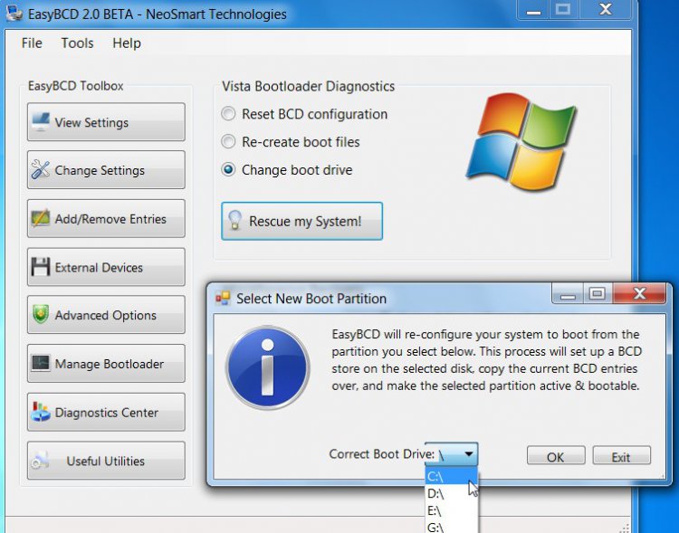Choose E:\ from the boot drive list
The width and height of the screenshot is (679, 533).
pos(452,511)
